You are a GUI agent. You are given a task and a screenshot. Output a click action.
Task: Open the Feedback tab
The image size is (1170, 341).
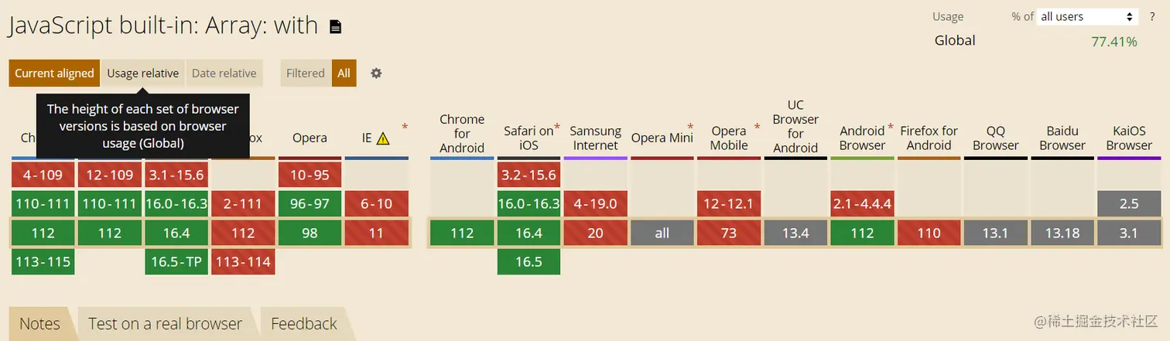(x=303, y=324)
